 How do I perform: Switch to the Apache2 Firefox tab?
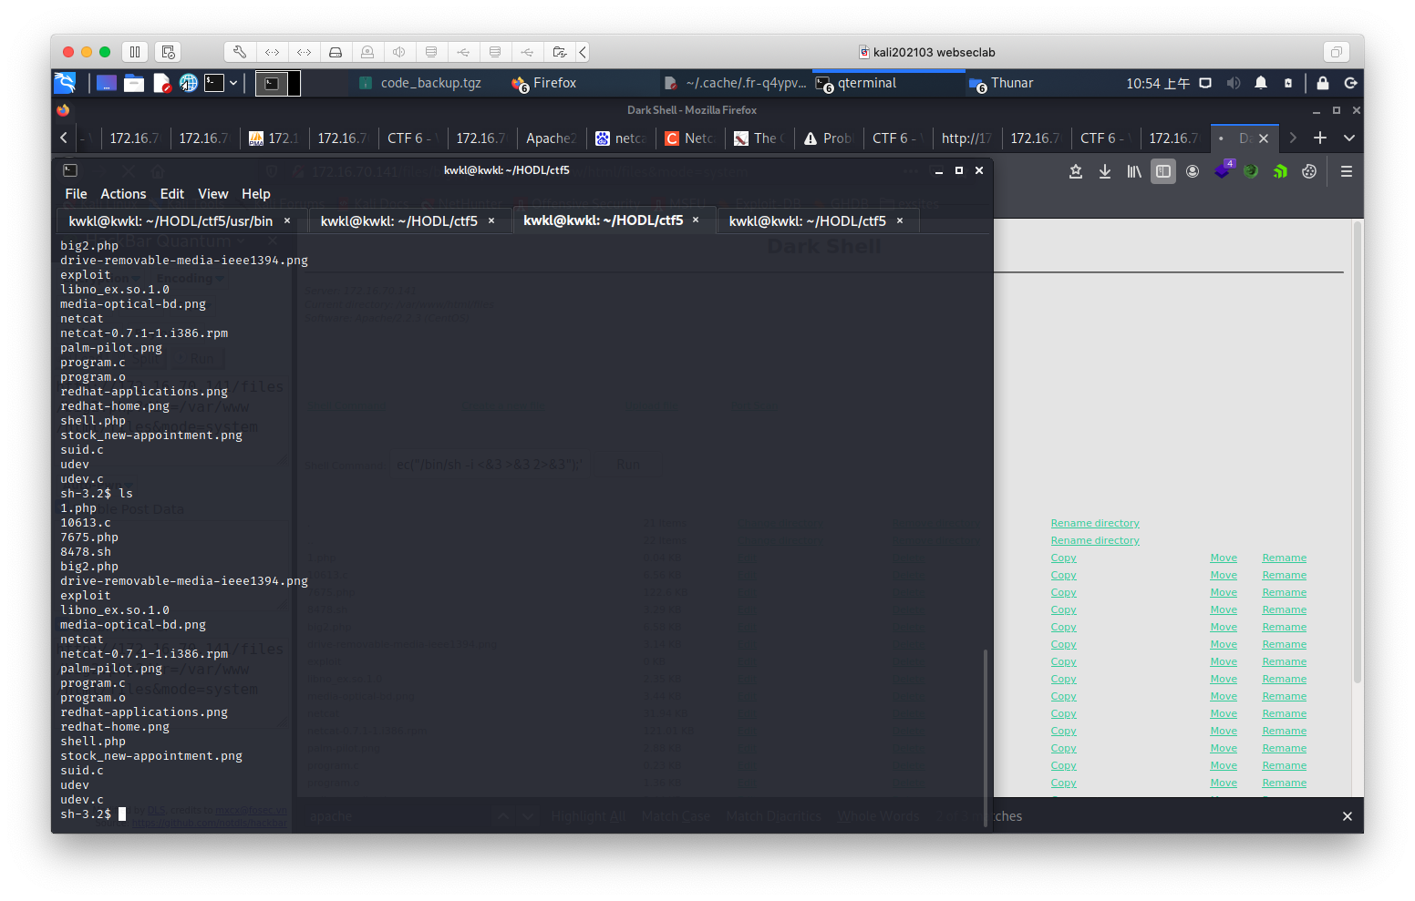point(552,138)
